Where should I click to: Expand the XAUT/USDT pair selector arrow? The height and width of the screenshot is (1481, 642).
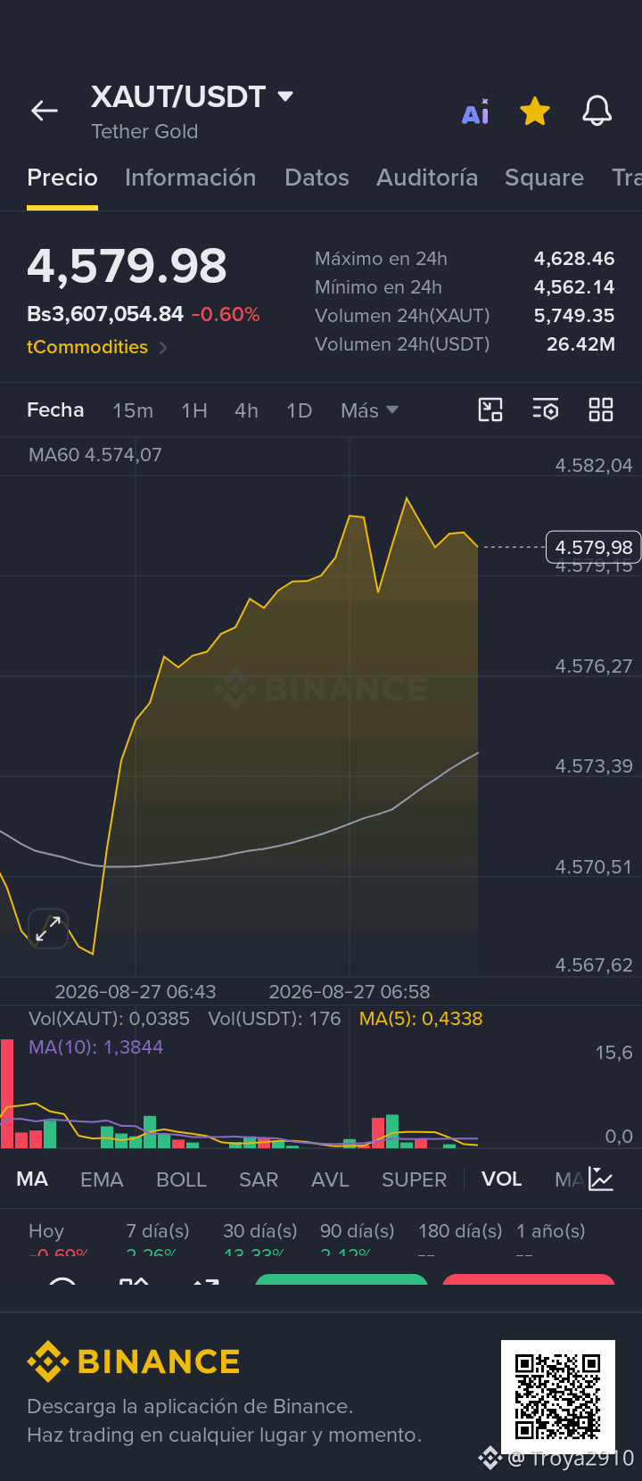click(285, 96)
